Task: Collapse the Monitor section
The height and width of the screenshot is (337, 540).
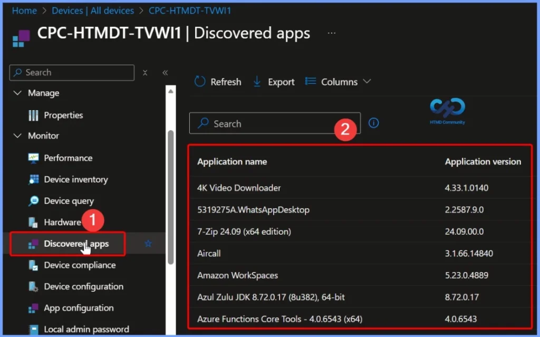Action: (17, 136)
